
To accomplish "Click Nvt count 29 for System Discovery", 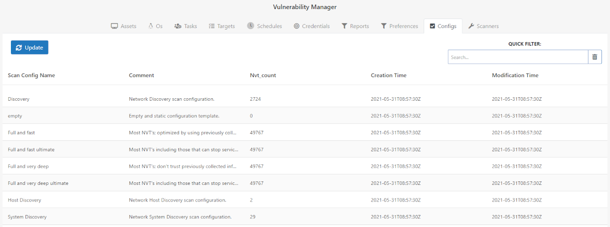I will (x=253, y=217).
